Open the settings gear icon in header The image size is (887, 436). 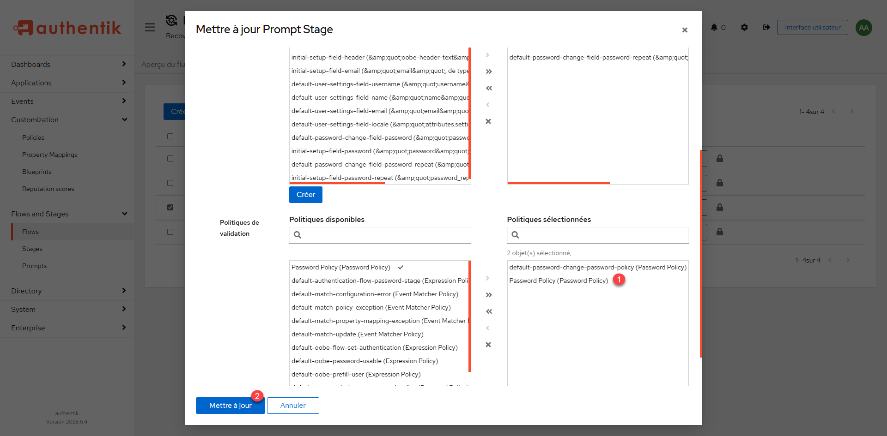[x=744, y=27]
